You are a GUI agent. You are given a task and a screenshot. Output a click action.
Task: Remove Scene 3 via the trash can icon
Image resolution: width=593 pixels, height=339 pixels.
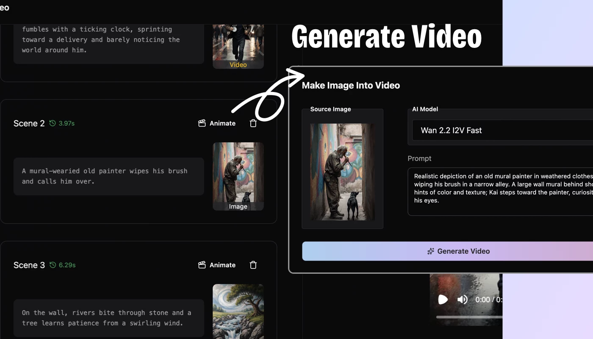coord(253,265)
